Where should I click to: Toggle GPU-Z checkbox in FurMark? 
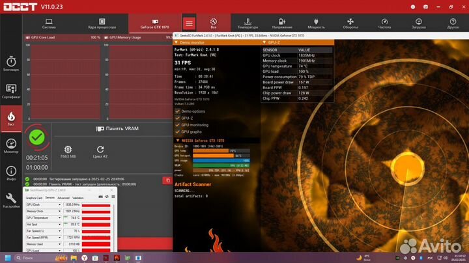pyautogui.click(x=177, y=118)
